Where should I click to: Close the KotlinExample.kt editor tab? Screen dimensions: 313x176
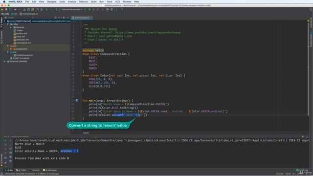[91, 18]
